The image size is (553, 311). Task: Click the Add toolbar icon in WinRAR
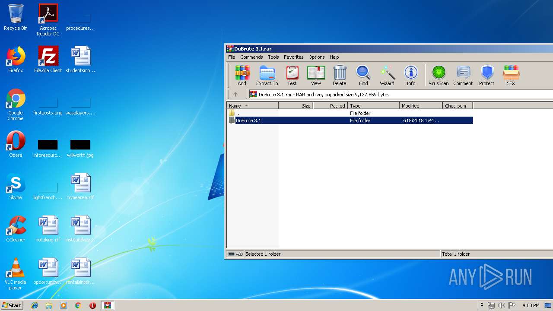coord(242,76)
